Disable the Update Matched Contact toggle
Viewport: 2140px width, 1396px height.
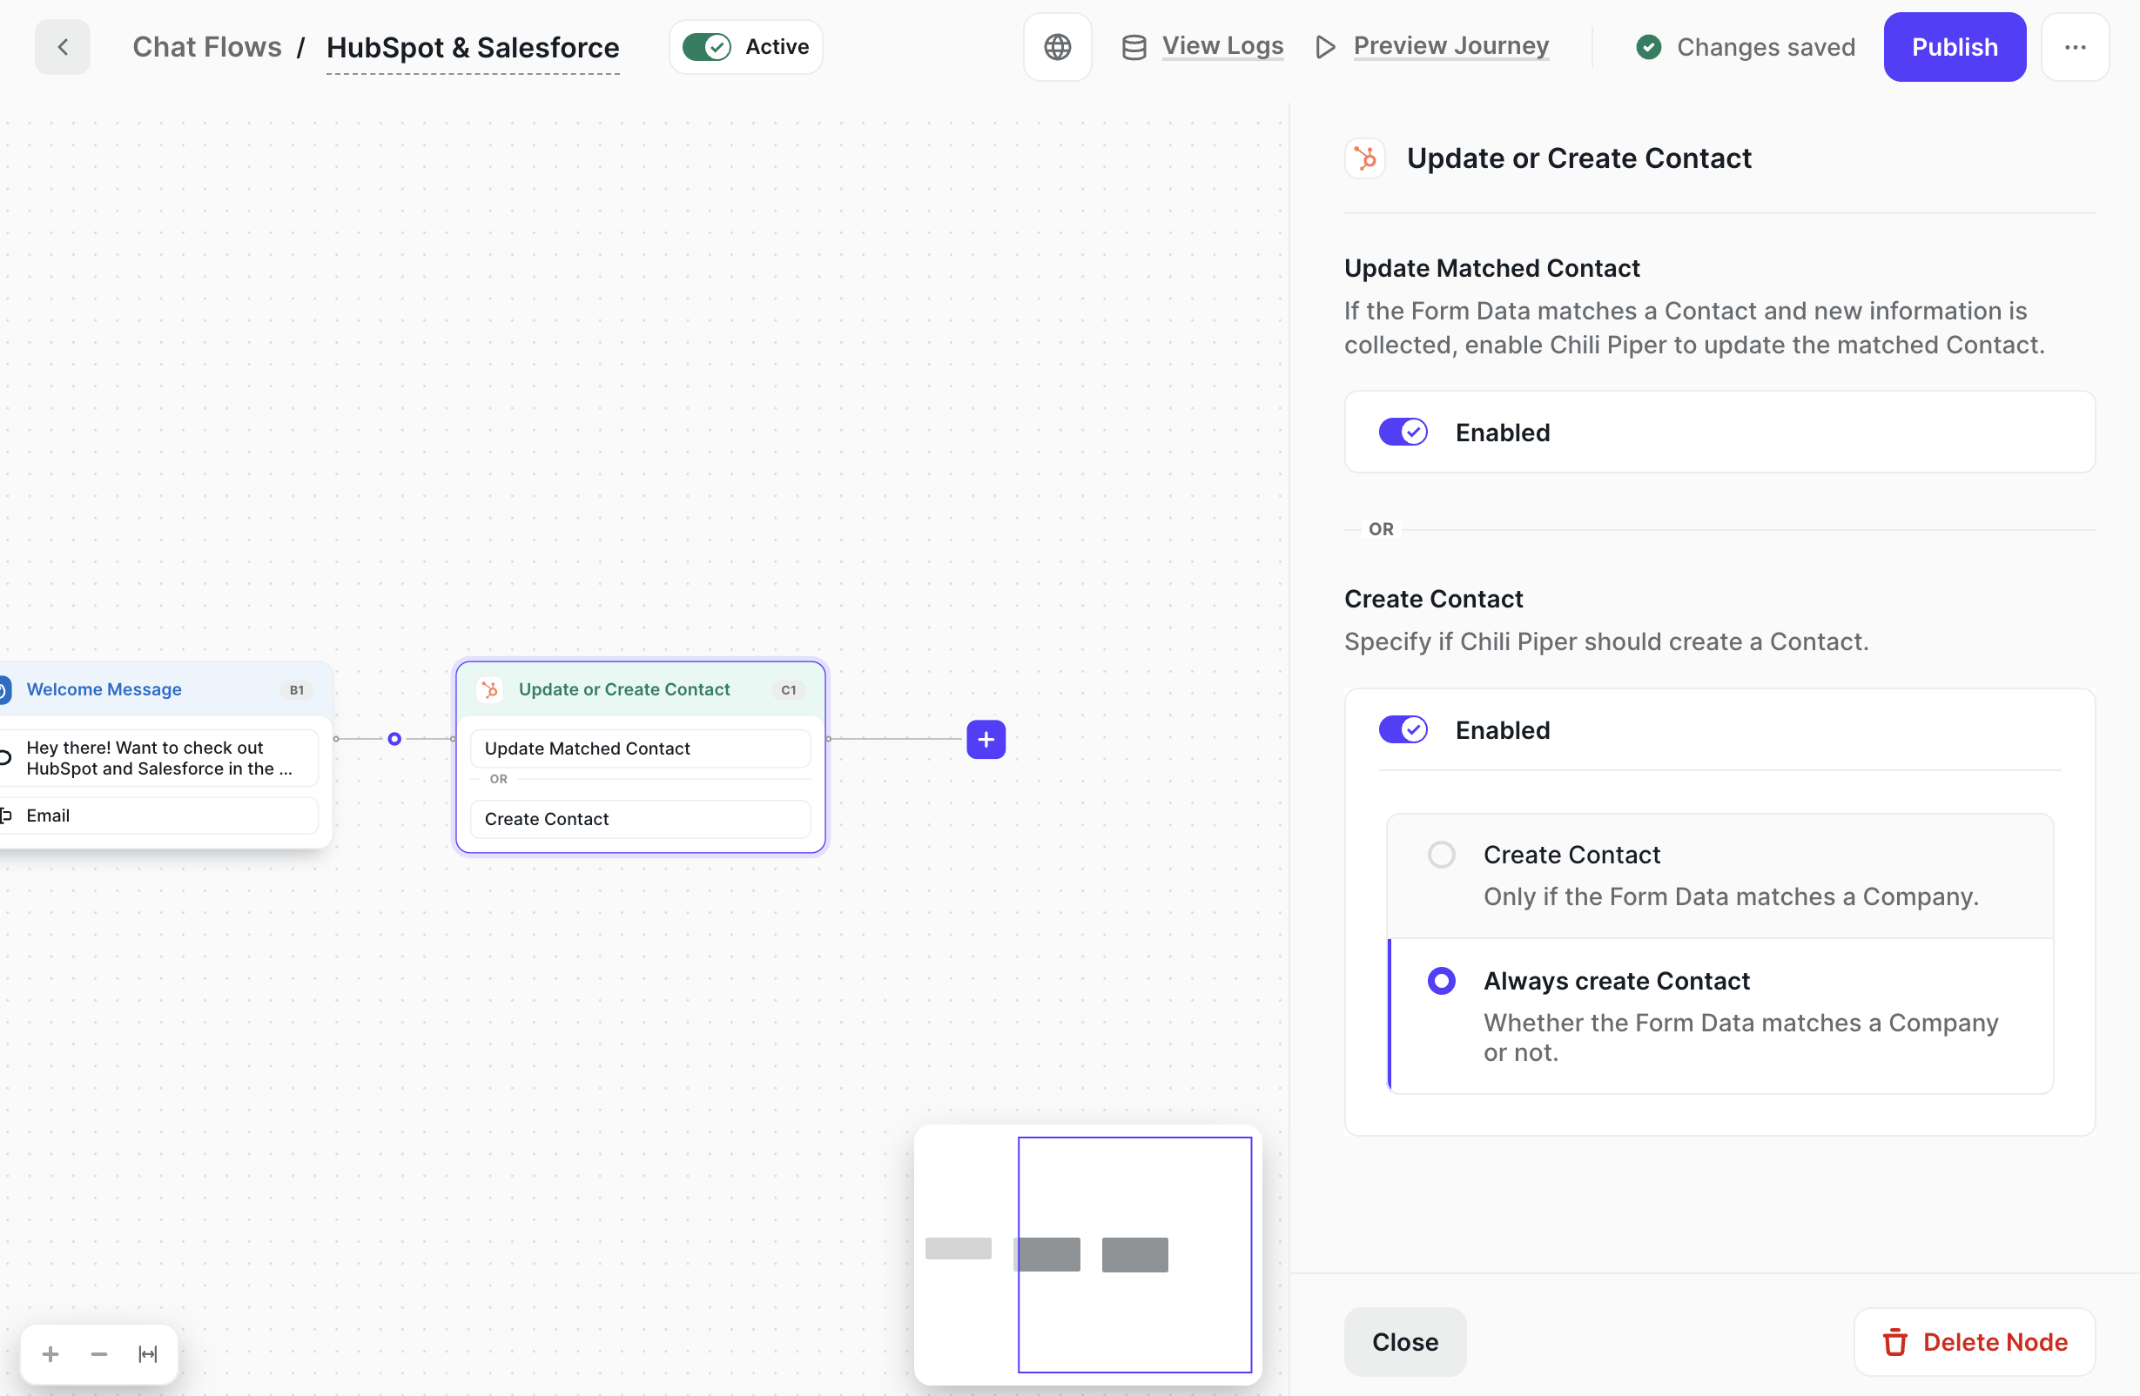[x=1403, y=433]
